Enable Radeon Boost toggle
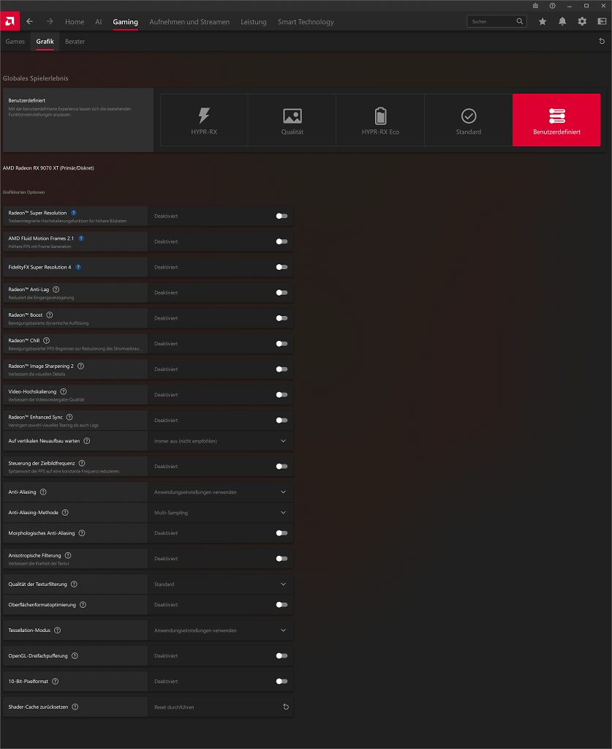 click(282, 318)
